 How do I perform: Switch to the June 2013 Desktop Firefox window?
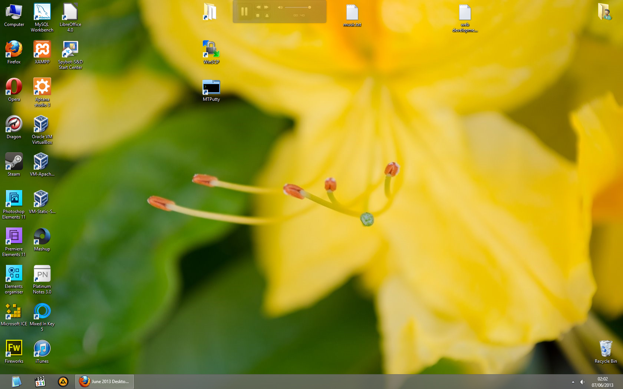(105, 382)
